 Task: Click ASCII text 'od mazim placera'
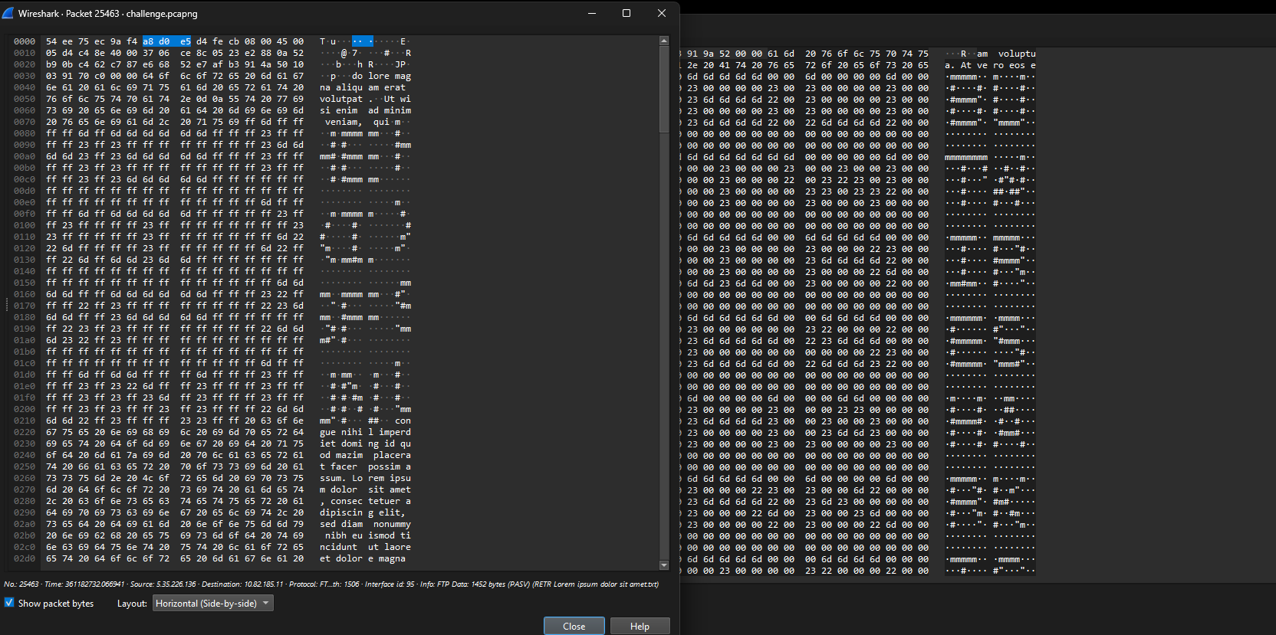click(365, 455)
